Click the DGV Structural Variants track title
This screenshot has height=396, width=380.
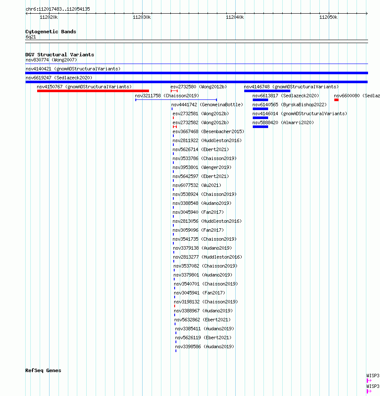click(x=60, y=55)
